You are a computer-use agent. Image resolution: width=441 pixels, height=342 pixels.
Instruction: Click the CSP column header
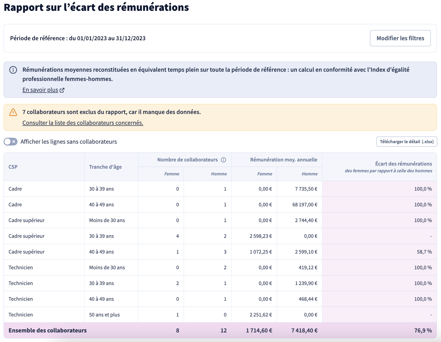(x=13, y=167)
